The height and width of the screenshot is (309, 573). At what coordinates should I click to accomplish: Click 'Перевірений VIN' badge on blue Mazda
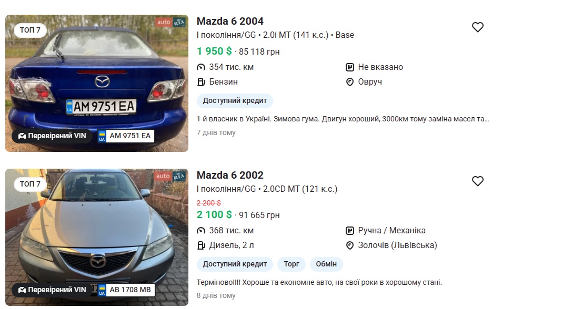52,136
